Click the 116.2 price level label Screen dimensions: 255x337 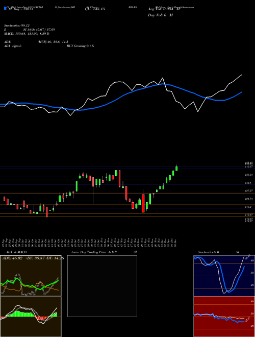248,207
